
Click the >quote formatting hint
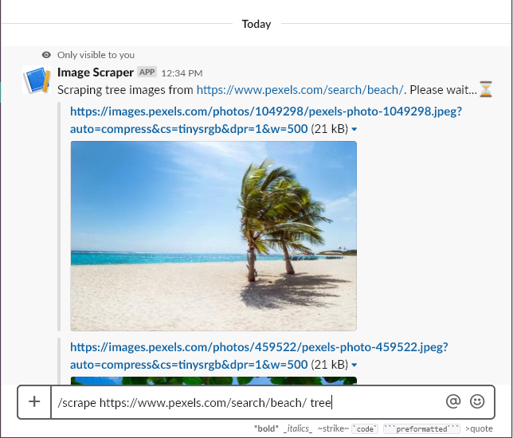(479, 428)
